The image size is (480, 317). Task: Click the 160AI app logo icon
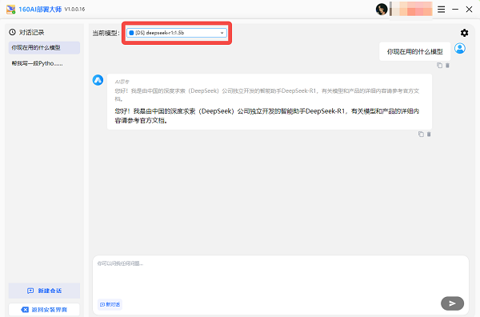click(x=11, y=10)
